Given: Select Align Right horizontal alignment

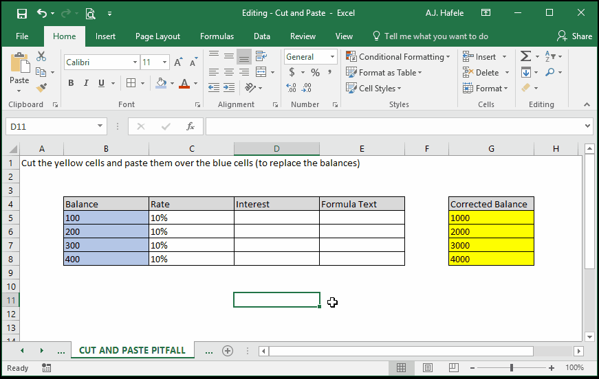Looking at the screenshot, I should 244,72.
